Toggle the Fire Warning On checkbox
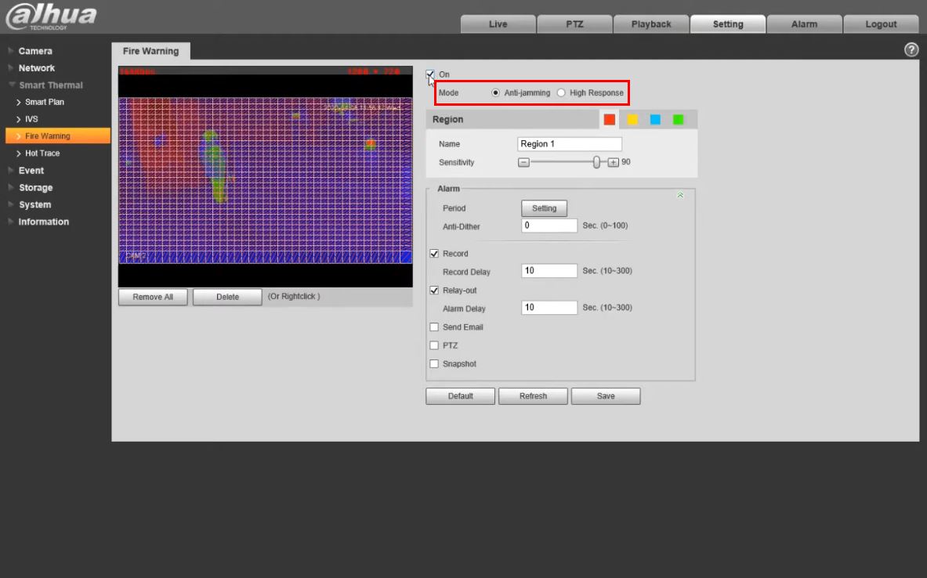Viewport: 927px width, 578px height. [429, 74]
